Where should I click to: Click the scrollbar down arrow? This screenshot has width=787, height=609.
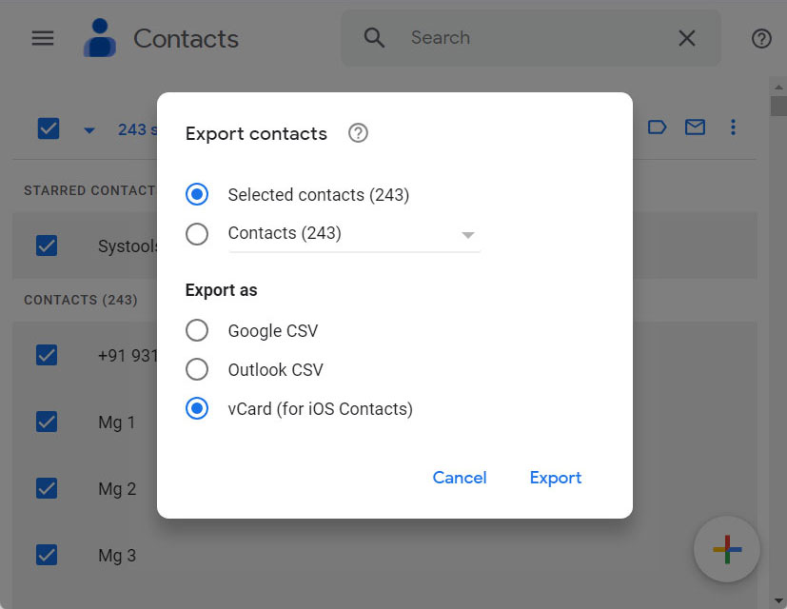(777, 599)
